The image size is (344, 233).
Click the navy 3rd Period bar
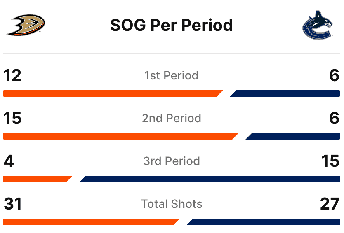tap(210, 179)
